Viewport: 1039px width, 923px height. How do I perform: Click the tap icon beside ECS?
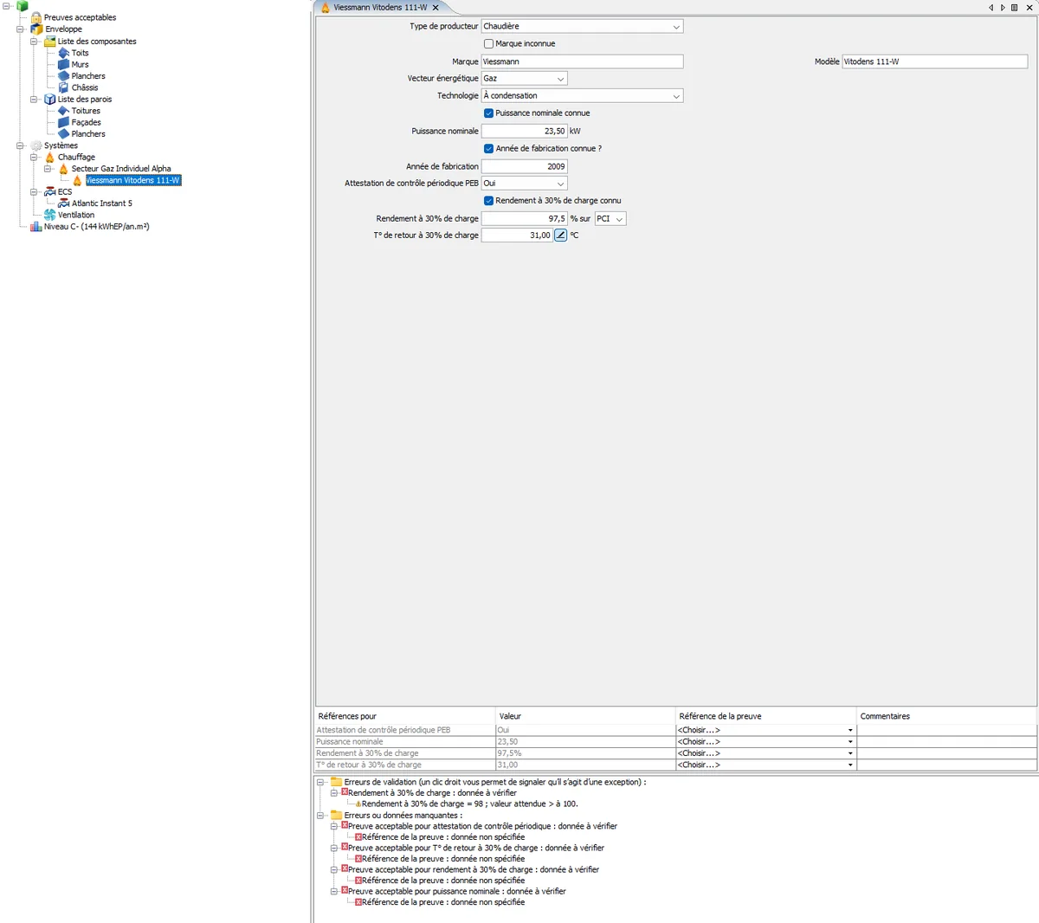(49, 192)
